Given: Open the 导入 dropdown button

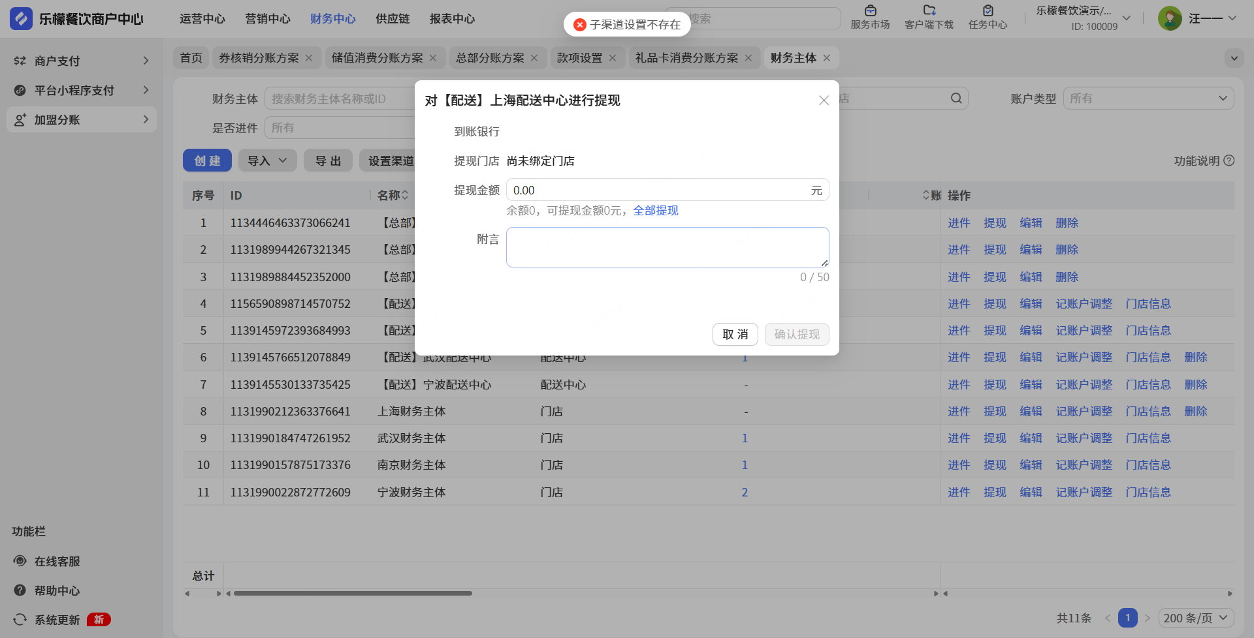Looking at the screenshot, I should [x=268, y=160].
